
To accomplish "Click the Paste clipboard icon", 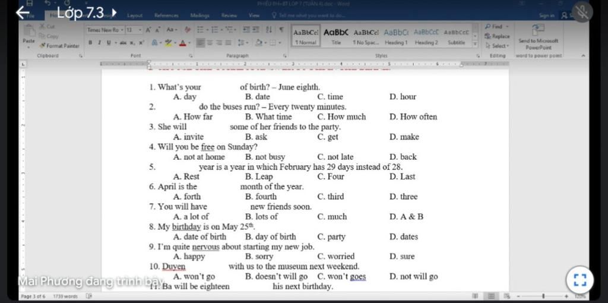I will [28, 31].
